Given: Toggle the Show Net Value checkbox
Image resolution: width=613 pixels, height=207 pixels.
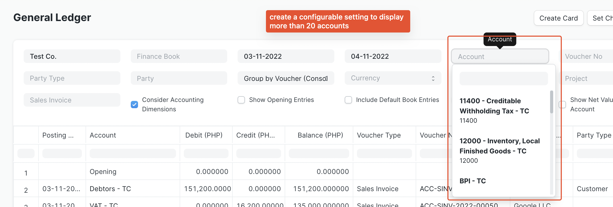Looking at the screenshot, I should coord(563,104).
